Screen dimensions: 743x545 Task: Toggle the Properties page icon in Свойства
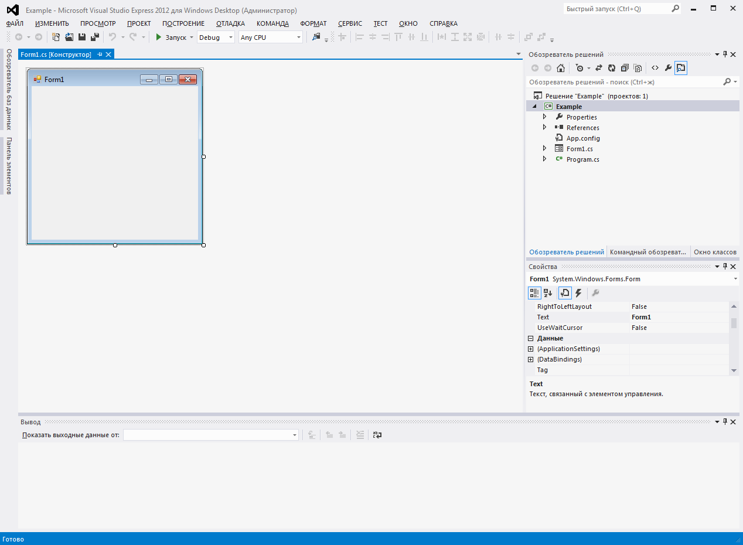[x=565, y=293]
